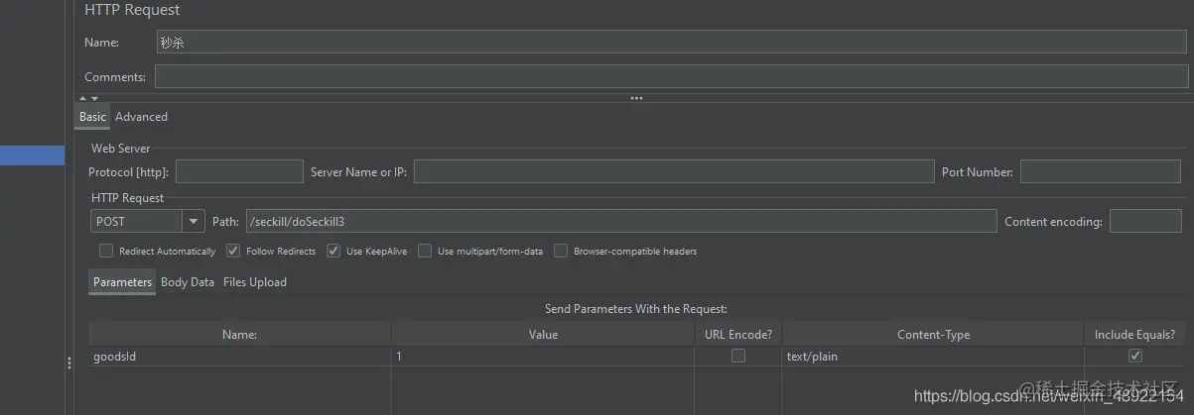The width and height of the screenshot is (1194, 415).
Task: Uncheck the Follow Redirects checkbox
Action: point(233,252)
